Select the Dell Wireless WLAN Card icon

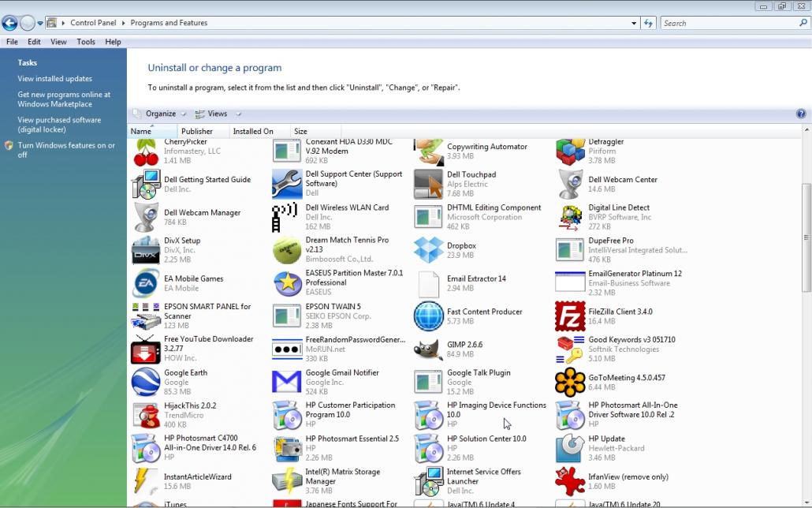click(x=285, y=217)
